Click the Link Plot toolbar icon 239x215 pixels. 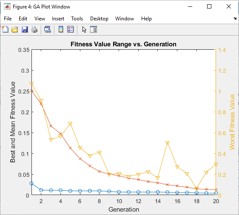coord(48,29)
